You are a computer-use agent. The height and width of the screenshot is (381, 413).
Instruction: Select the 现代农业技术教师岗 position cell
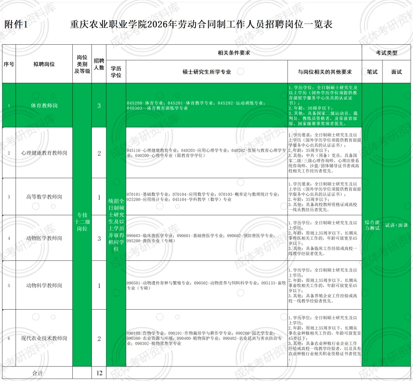(x=44, y=338)
